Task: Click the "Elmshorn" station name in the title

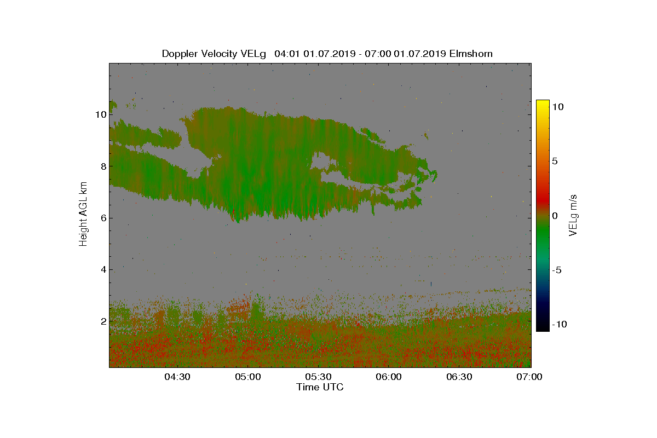Action: click(x=470, y=54)
